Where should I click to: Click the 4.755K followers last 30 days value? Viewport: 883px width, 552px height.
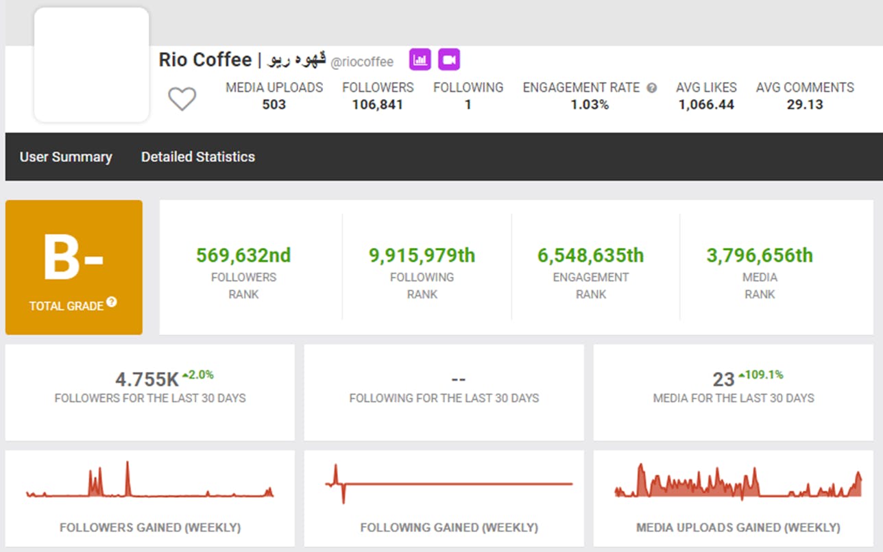click(147, 379)
